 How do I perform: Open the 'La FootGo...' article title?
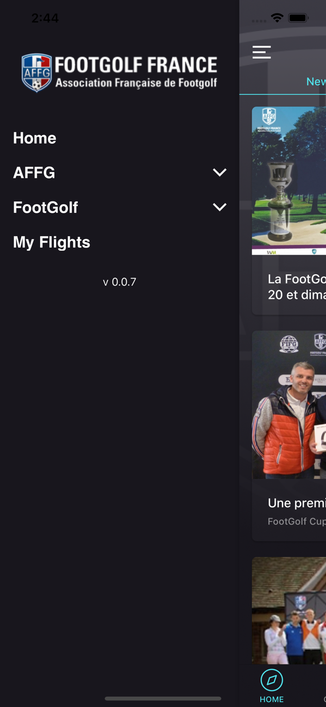(x=297, y=286)
